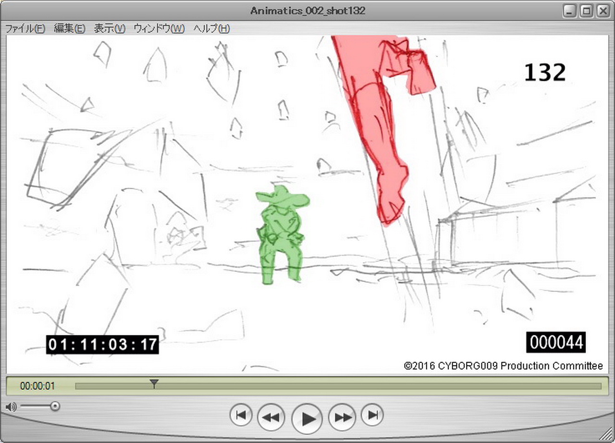The image size is (615, 443).
Task: Maximize the Animatics player window
Action: point(586,11)
